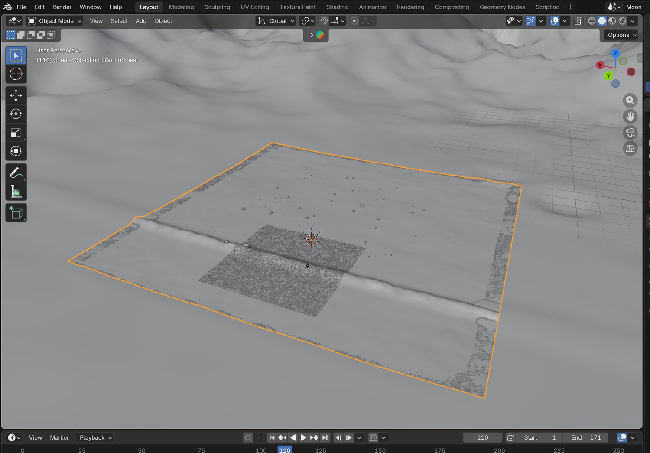Viewport: 650px width, 453px height.
Task: Open the Add menu in viewport header
Action: [x=141, y=21]
